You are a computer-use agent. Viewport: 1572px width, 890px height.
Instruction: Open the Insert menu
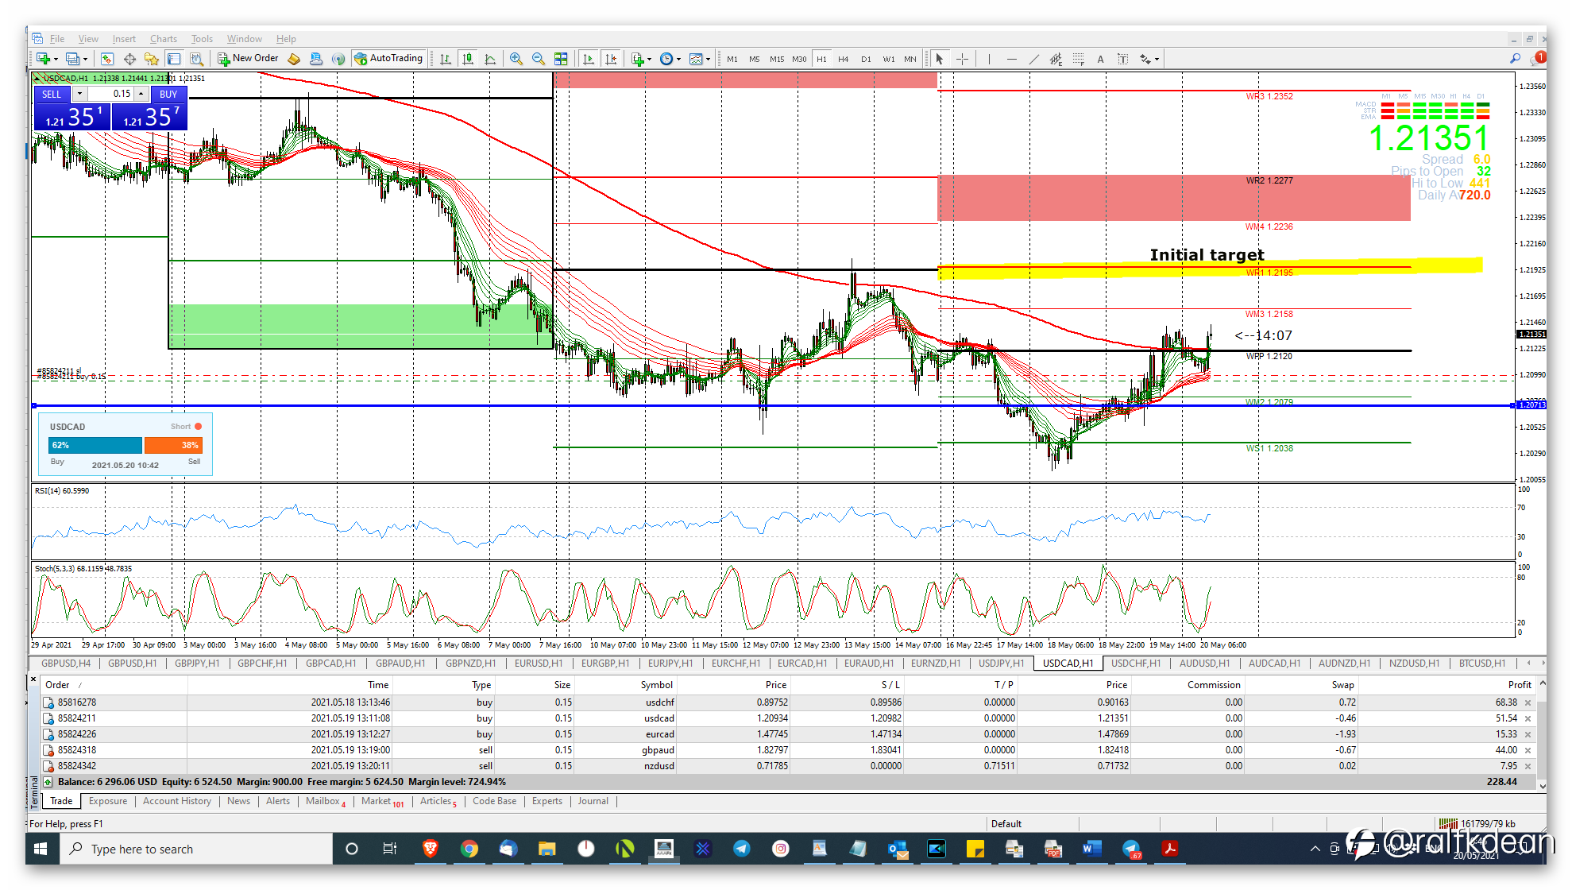click(124, 39)
